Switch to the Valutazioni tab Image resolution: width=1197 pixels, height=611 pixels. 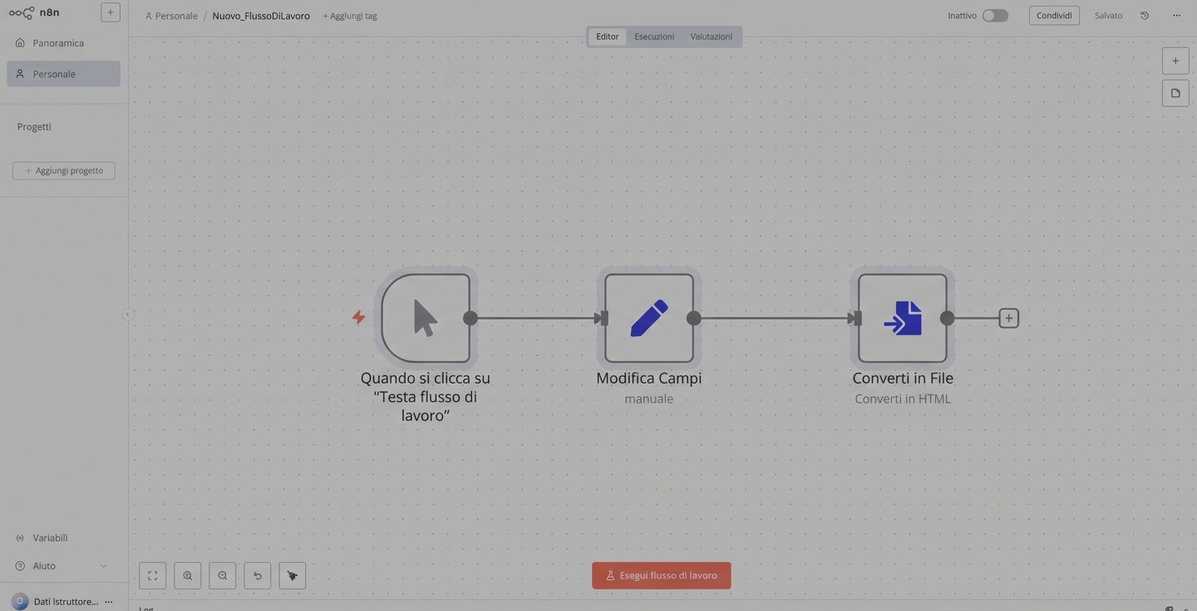[x=711, y=37]
